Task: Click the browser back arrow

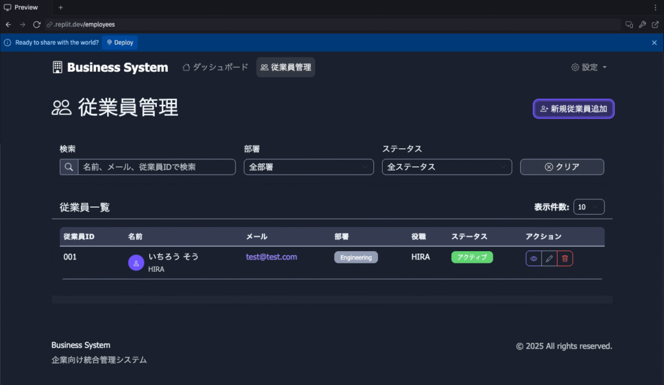Action: pyautogui.click(x=8, y=25)
